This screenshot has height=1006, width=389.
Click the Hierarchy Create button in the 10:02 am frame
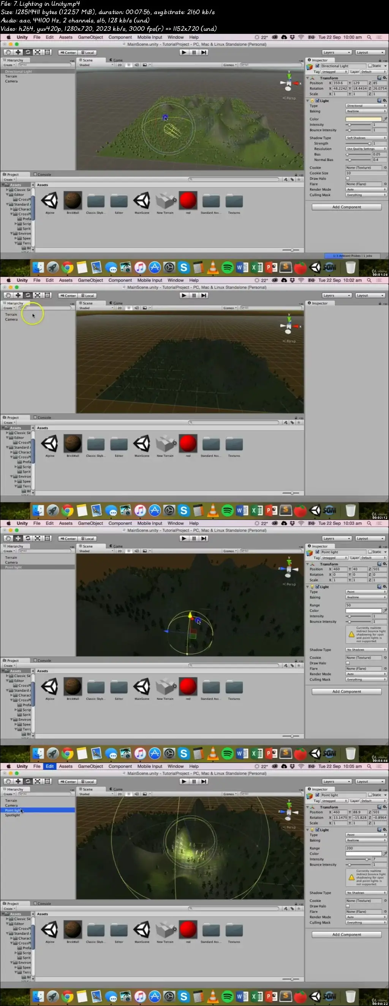click(9, 308)
